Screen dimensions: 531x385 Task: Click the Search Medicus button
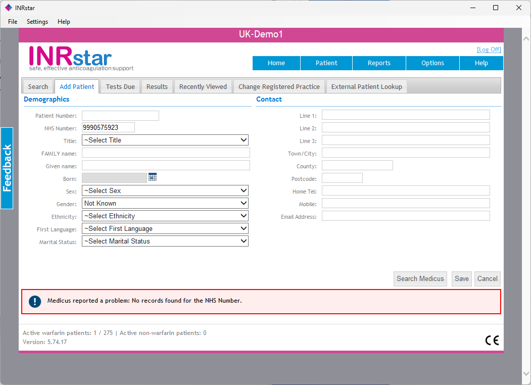point(420,279)
